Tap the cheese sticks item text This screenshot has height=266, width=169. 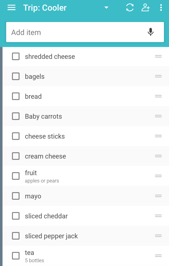coord(45,136)
